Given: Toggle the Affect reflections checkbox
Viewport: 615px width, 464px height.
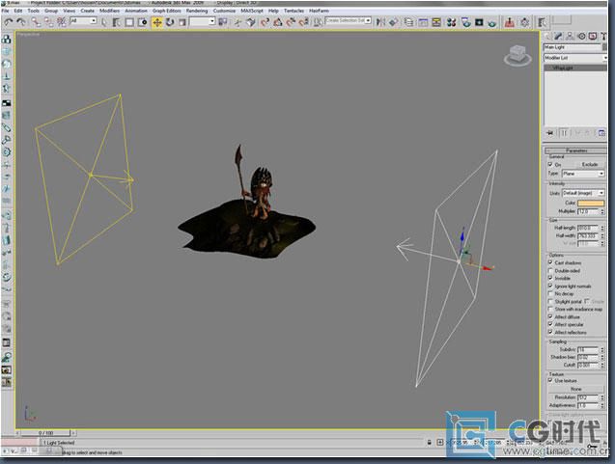Looking at the screenshot, I should click(x=550, y=332).
